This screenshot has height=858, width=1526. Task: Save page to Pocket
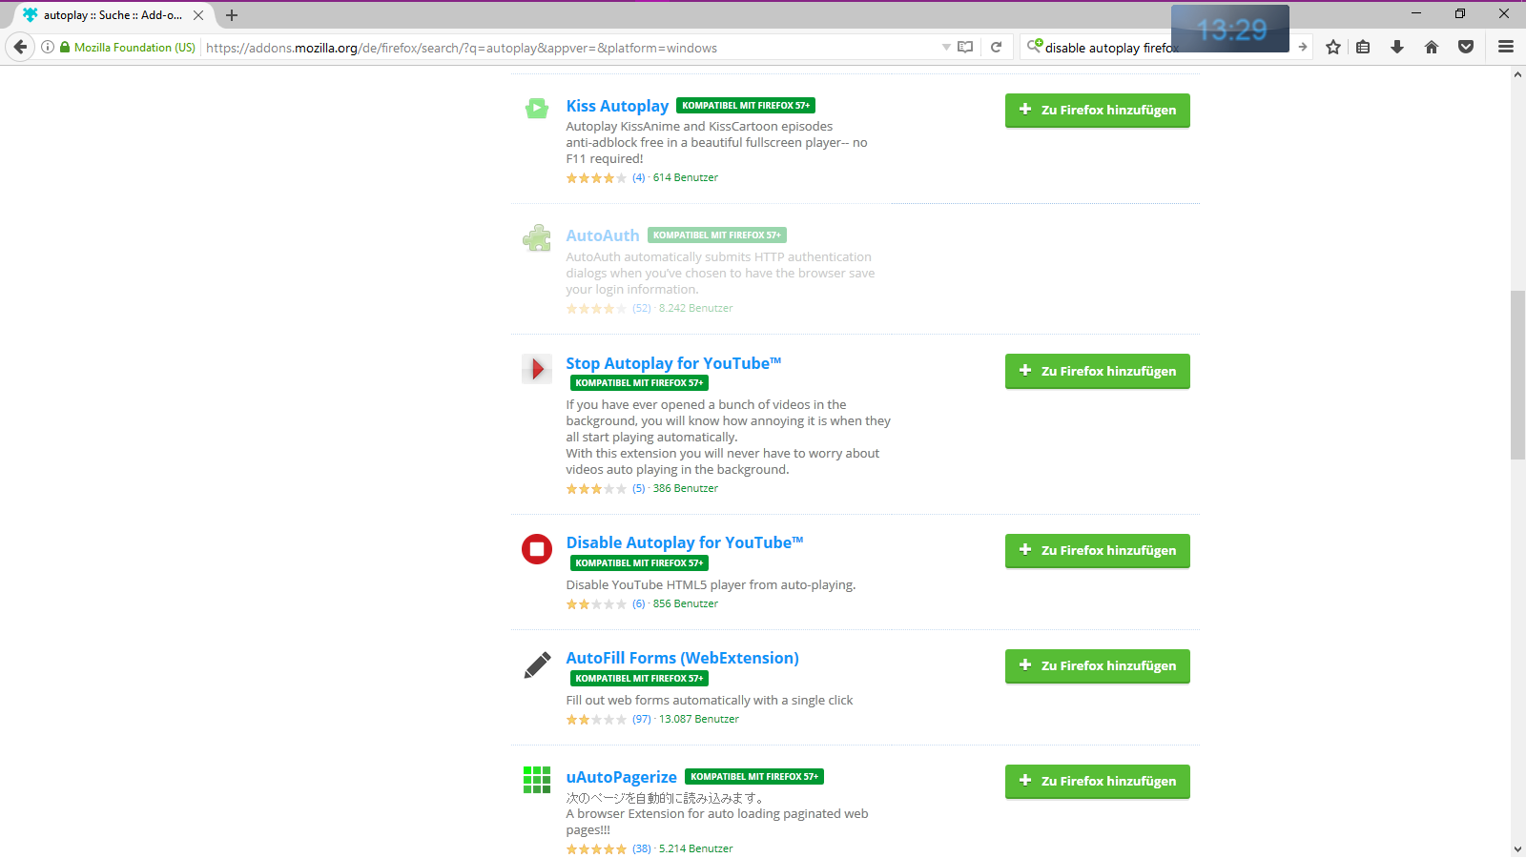tap(1466, 47)
